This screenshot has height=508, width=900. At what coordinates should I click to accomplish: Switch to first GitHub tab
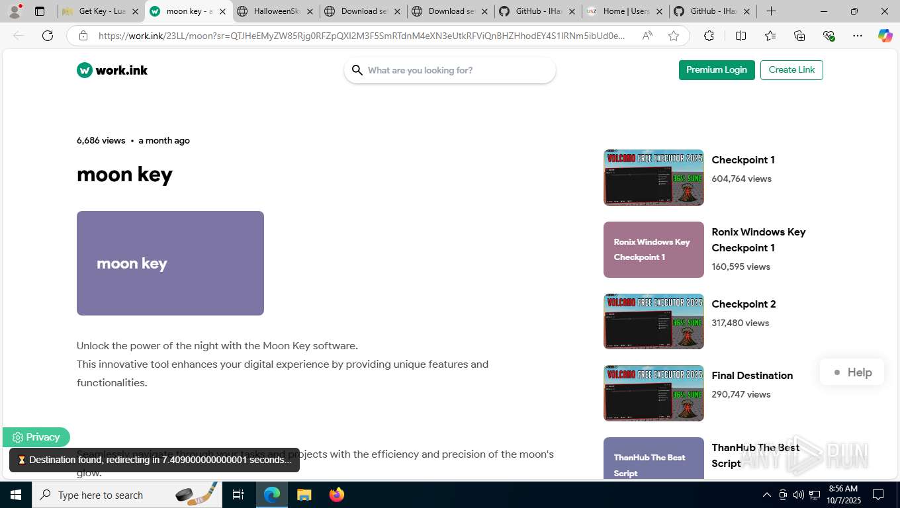click(x=539, y=11)
